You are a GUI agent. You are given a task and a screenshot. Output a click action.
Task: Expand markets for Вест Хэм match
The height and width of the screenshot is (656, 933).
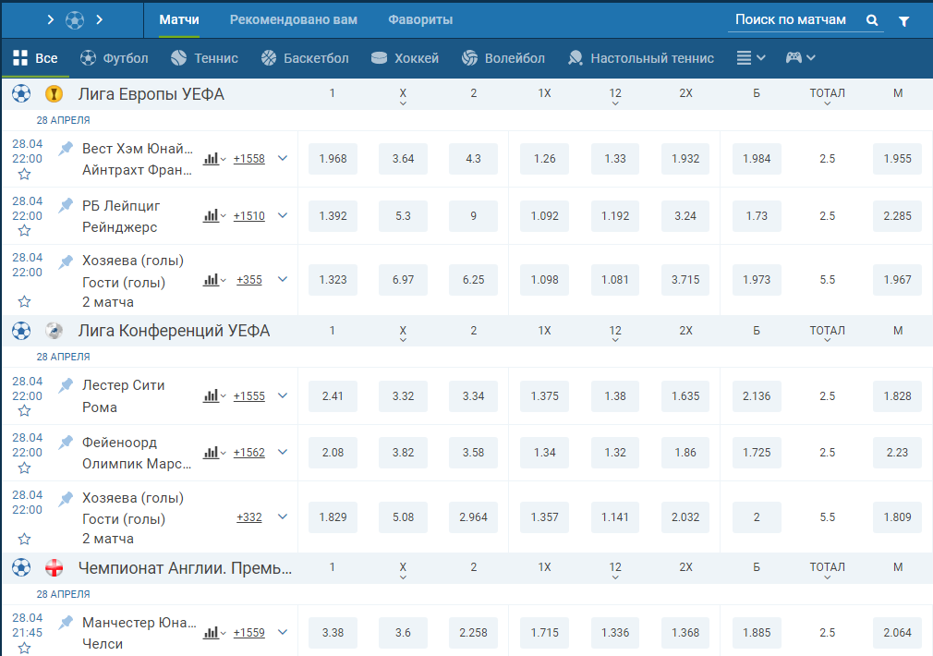283,158
